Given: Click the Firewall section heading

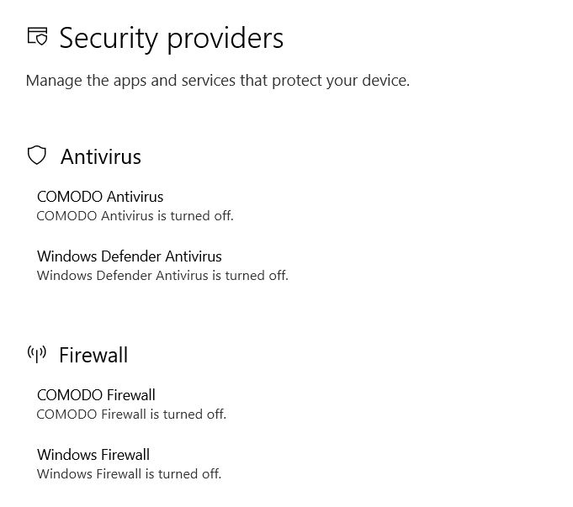Looking at the screenshot, I should (93, 356).
